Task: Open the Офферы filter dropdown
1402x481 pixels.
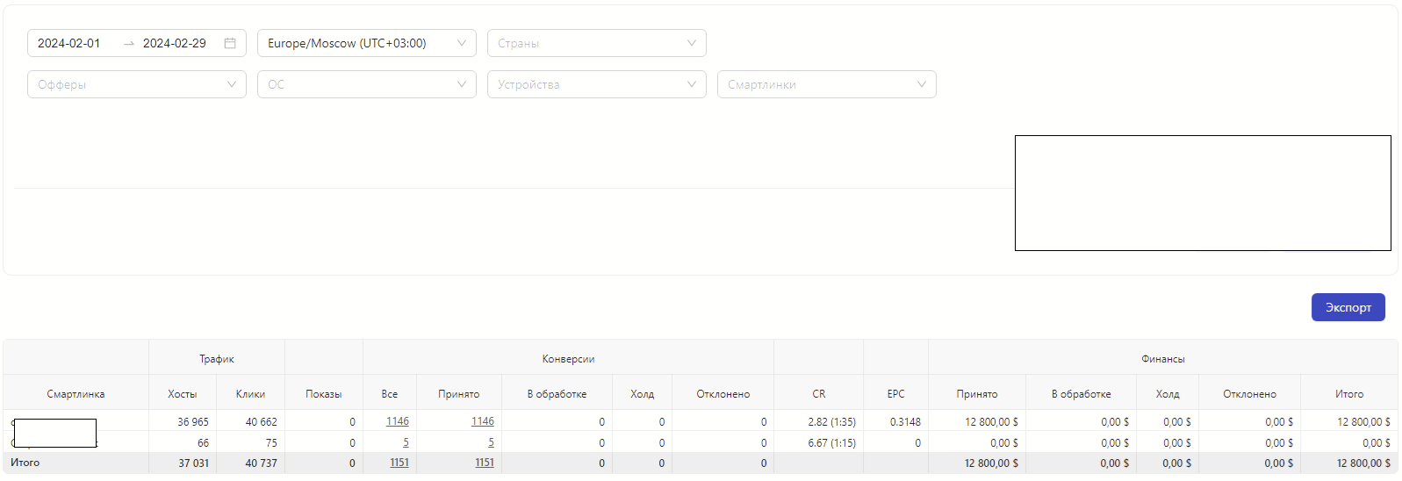Action: [136, 84]
